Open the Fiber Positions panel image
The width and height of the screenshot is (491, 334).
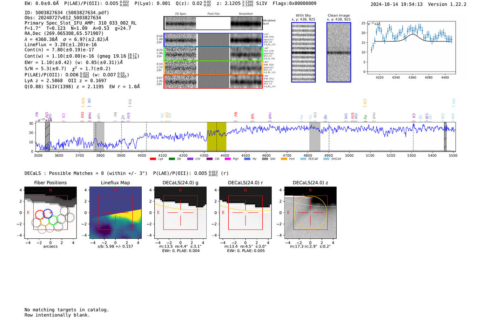[51, 213]
